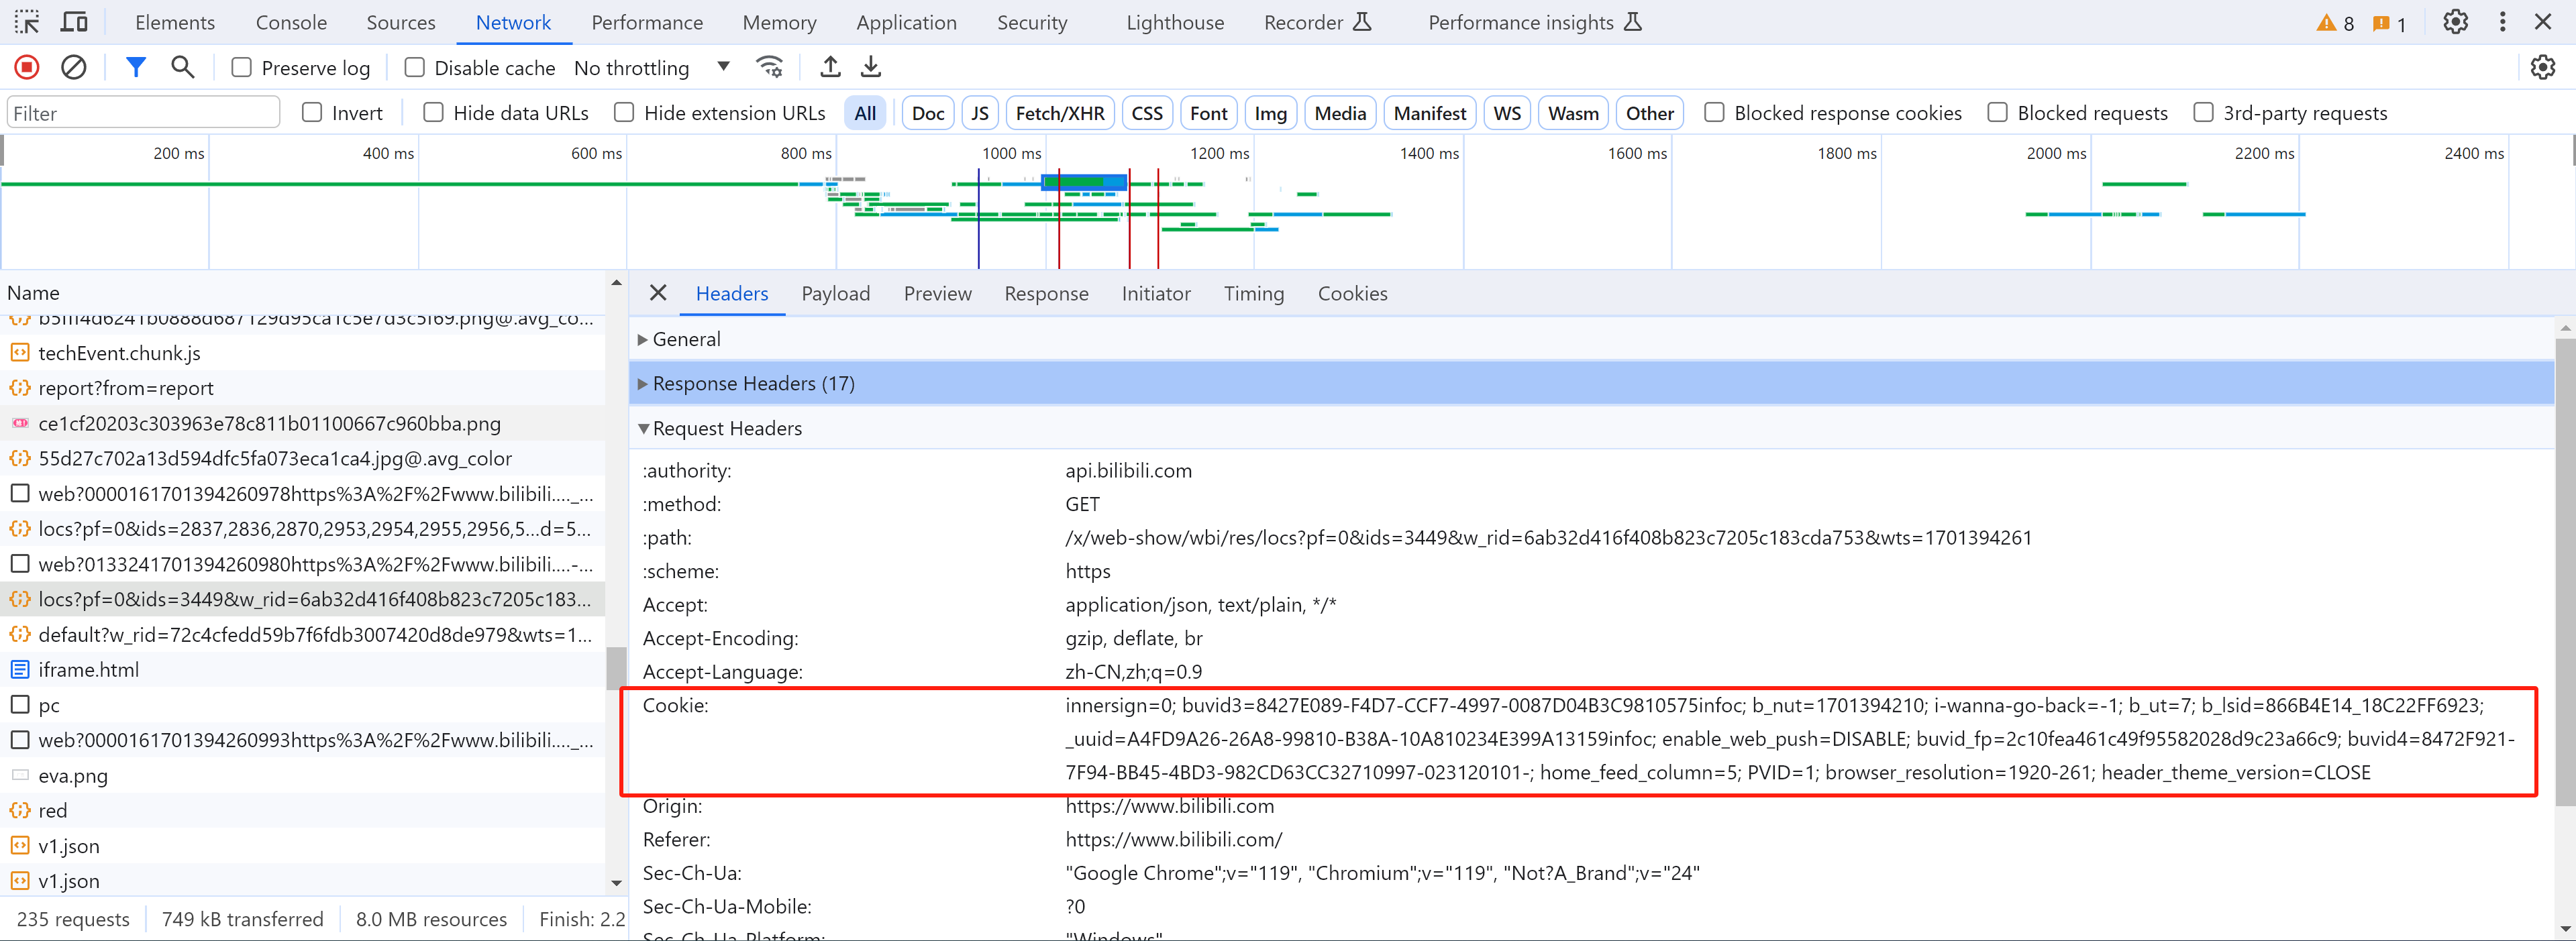
Task: Click the request list scroll up arrow
Action: point(616,283)
